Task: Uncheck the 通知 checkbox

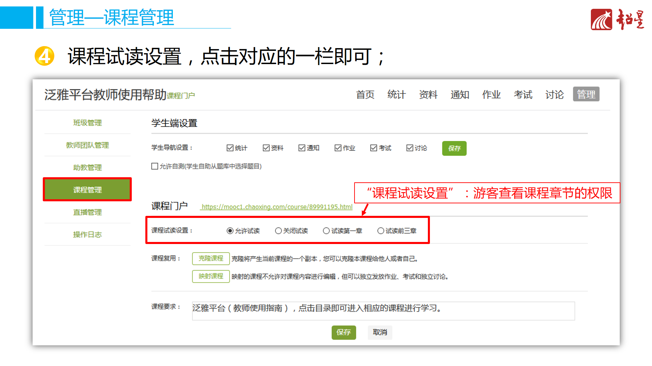Action: click(302, 148)
